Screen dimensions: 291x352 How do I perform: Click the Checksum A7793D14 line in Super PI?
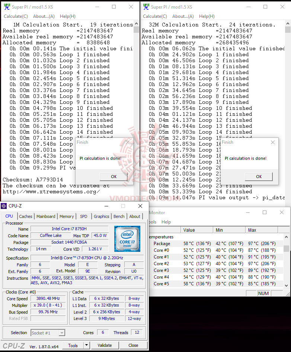(33, 180)
